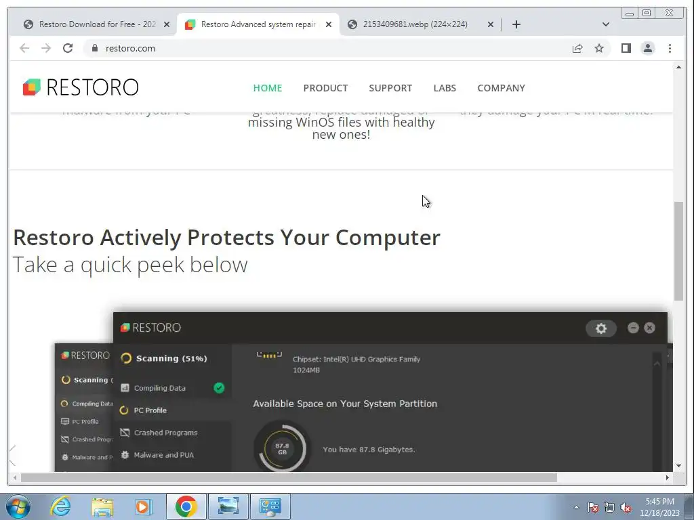Click the clock showing 5:45 PM
Viewport: 694px width, 520px height.
tap(659, 507)
